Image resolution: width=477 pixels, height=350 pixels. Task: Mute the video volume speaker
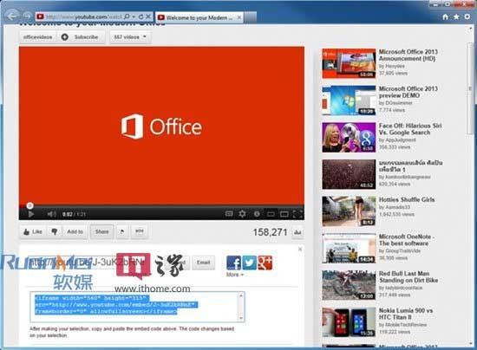coord(51,214)
